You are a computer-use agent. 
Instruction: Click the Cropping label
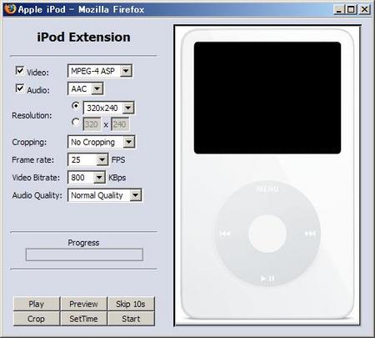tap(29, 142)
